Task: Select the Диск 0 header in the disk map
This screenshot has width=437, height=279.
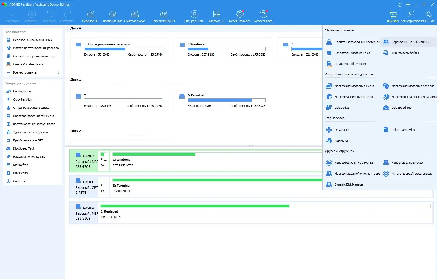Action: (83, 161)
